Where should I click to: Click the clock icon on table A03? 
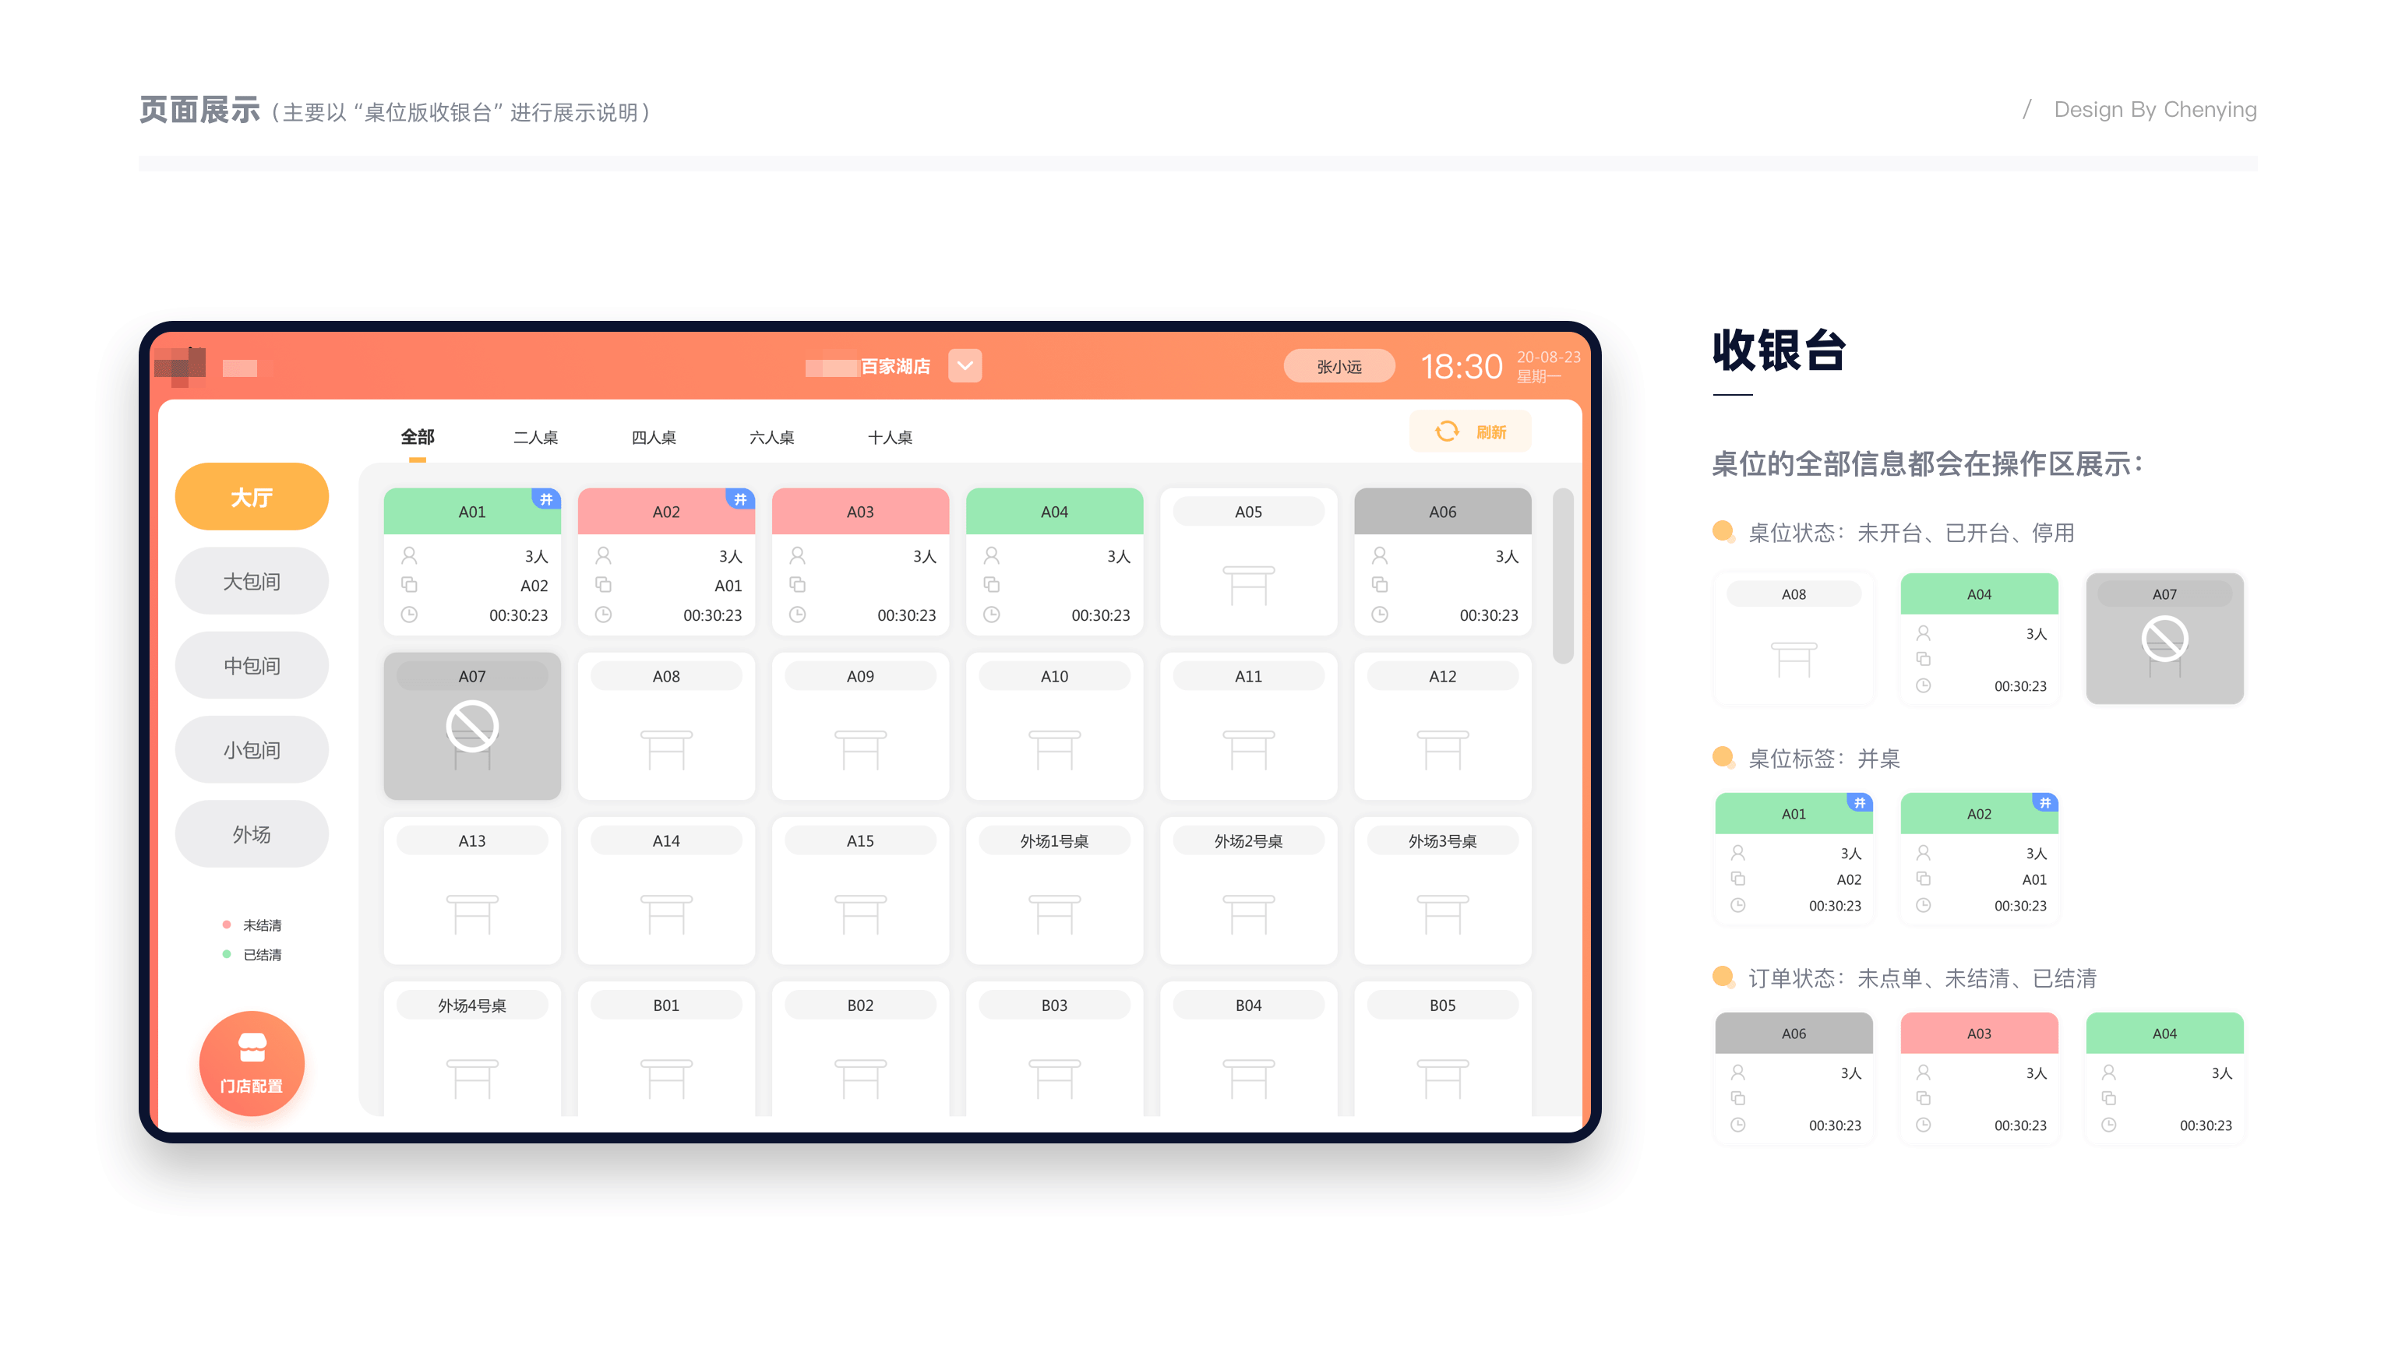[x=798, y=615]
